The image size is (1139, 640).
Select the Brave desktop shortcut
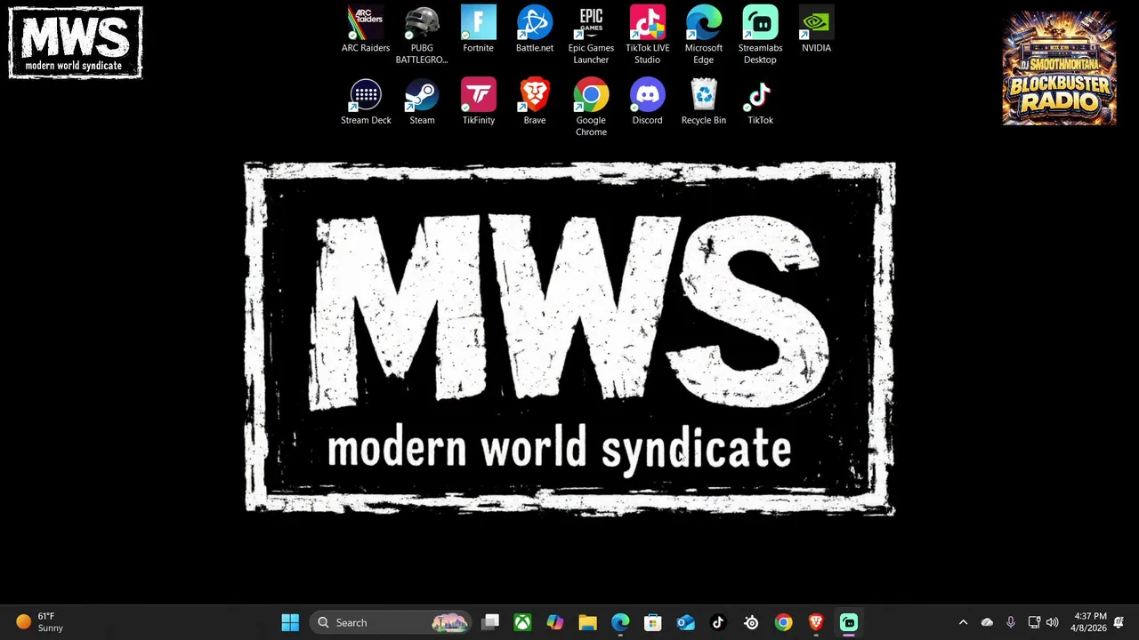535,102
